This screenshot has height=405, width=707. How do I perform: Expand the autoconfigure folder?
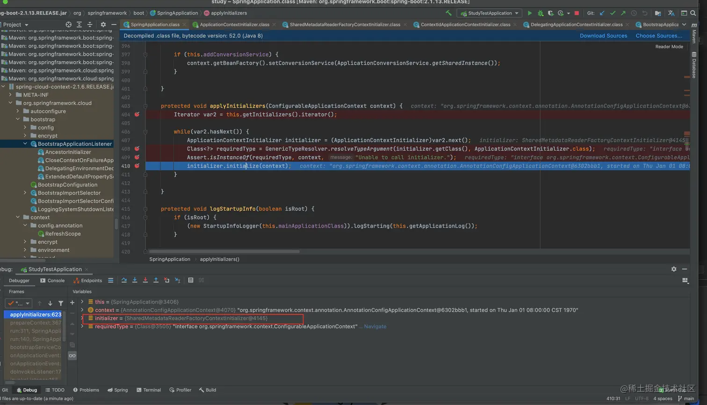pos(18,111)
